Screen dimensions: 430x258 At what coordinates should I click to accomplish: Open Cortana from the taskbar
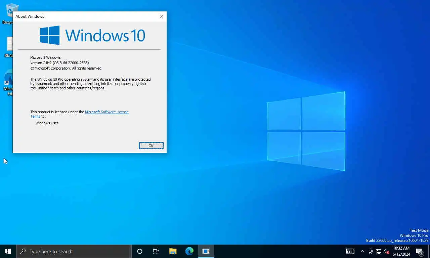140,251
